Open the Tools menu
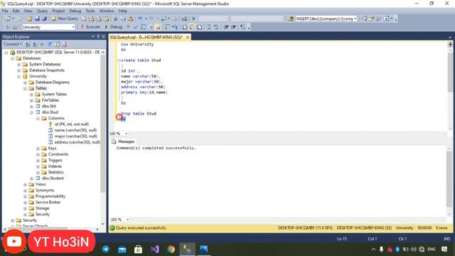The height and width of the screenshot is (256, 455). click(x=90, y=11)
